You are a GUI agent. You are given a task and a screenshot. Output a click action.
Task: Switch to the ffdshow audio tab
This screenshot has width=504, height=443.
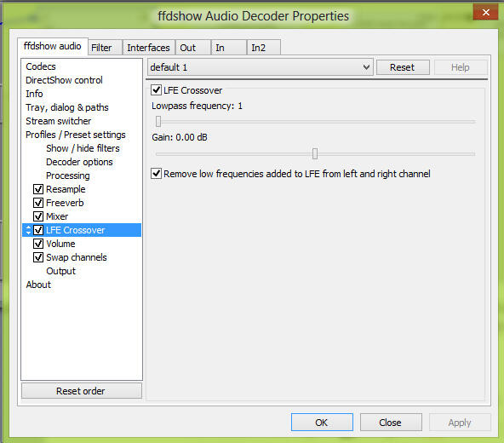pyautogui.click(x=53, y=46)
